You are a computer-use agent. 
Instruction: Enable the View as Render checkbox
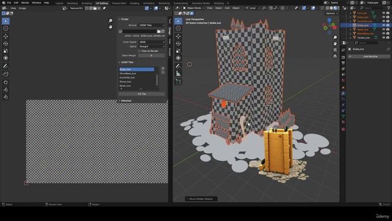pyautogui.click(x=140, y=51)
